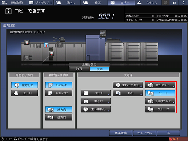Click the printer data reception status message
Screen dimensions: 188x141
pos(31,139)
